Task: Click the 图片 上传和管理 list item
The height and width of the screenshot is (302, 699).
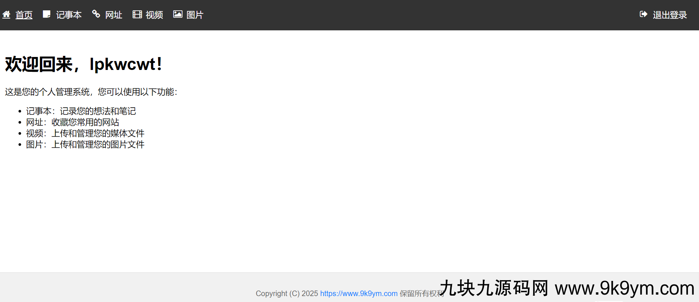Action: click(x=85, y=144)
